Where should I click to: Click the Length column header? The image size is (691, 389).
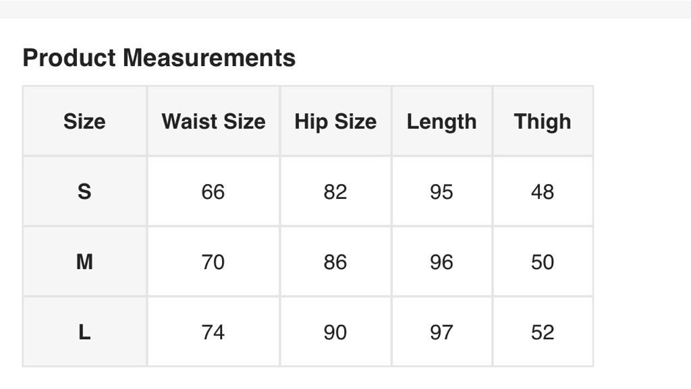[x=441, y=121]
